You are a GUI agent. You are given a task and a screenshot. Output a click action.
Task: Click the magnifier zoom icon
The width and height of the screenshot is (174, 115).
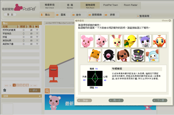(x=47, y=91)
